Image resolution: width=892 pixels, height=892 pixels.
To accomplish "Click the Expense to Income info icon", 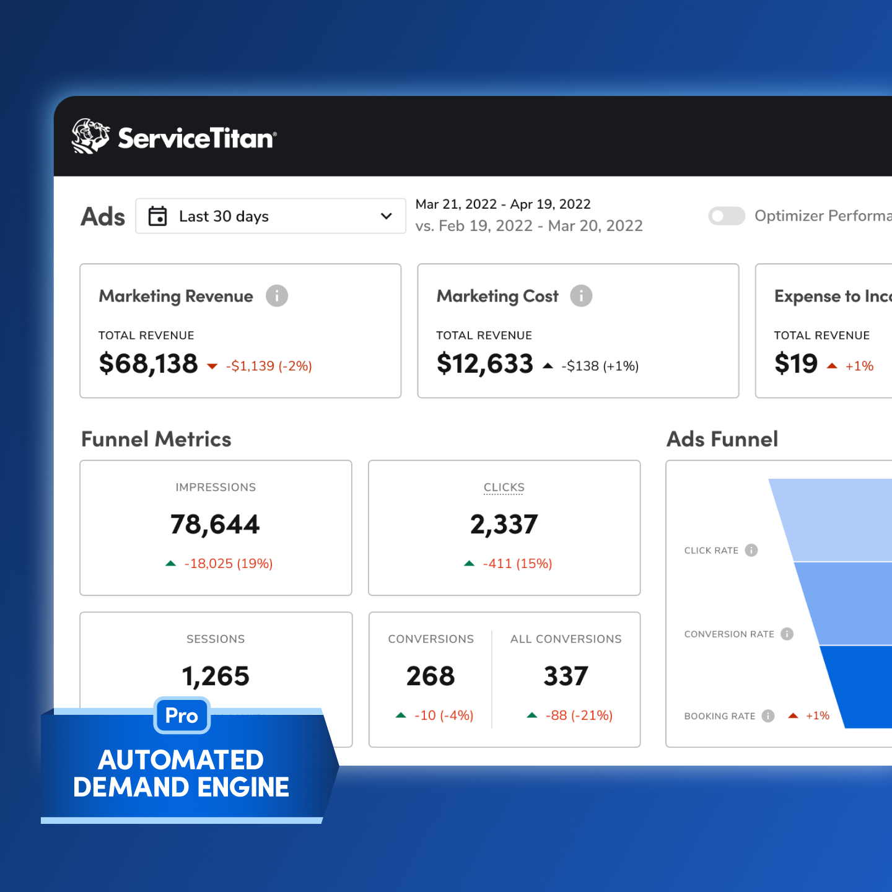I will tap(888, 295).
